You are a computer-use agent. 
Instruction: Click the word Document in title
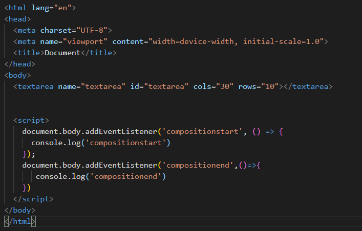62,53
